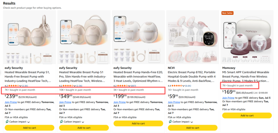
Task: Expand Carbon impact details on first eufy product
Action: coord(28,122)
